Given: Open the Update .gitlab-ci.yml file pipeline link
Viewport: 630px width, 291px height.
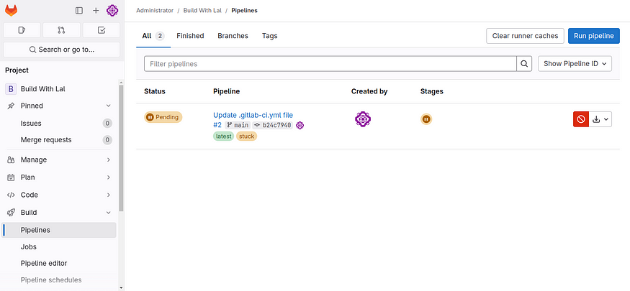Looking at the screenshot, I should tap(253, 116).
